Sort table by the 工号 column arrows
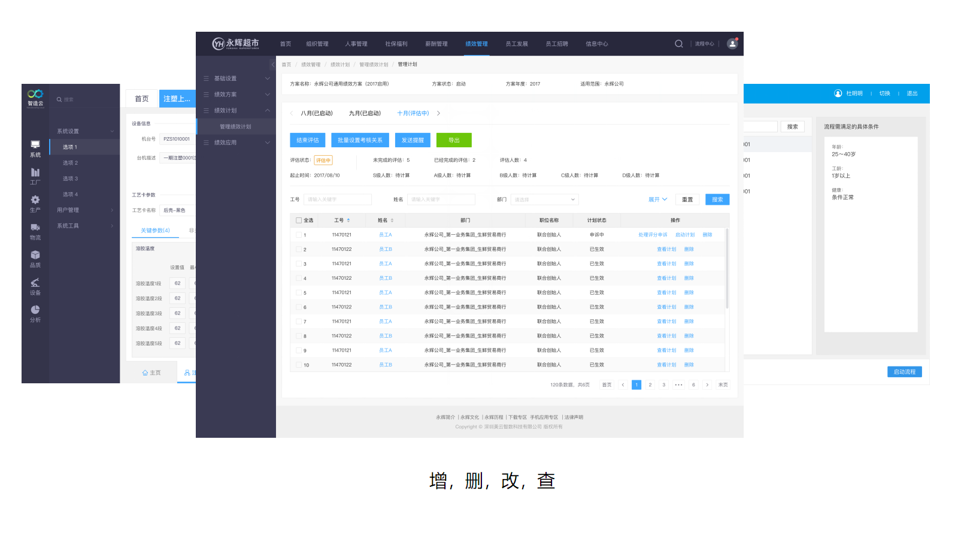This screenshot has height=539, width=958. point(348,220)
